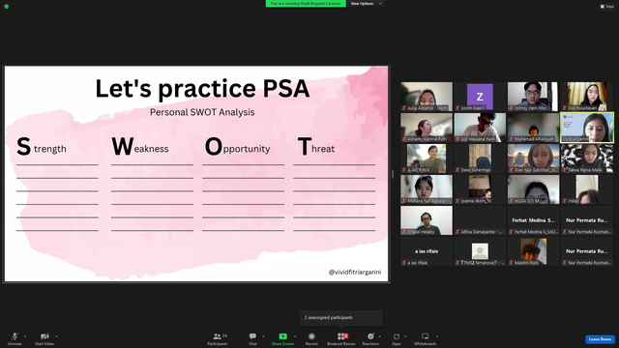Select Dewi Suherman's video tile

[480, 159]
